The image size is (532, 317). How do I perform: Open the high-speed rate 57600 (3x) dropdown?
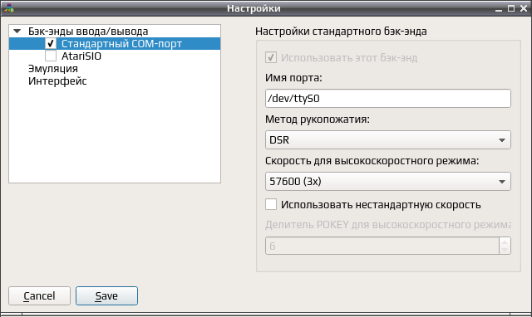click(388, 182)
